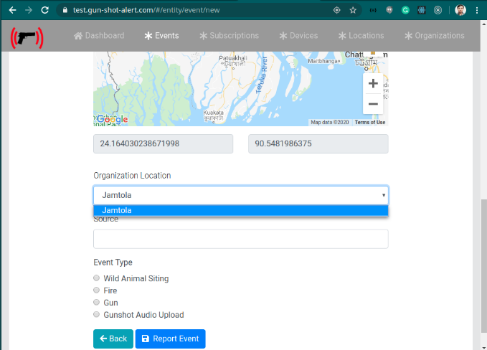
Task: Choose Jamtola from the dropdown list
Action: tap(240, 210)
